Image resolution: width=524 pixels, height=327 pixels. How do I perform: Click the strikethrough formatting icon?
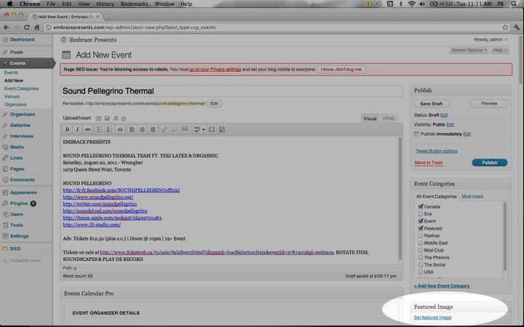(87, 129)
